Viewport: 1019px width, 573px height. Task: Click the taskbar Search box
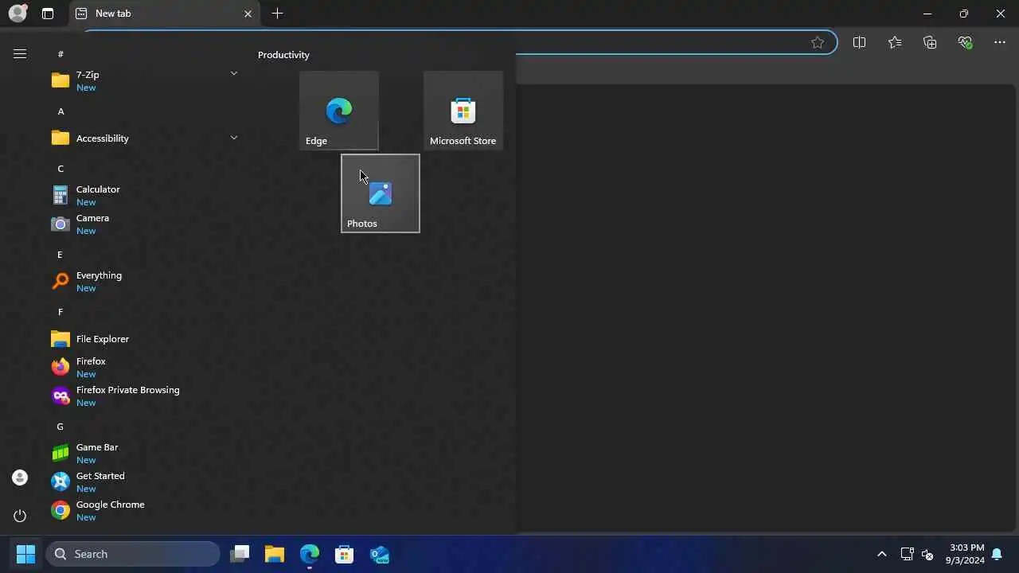pyautogui.click(x=133, y=554)
